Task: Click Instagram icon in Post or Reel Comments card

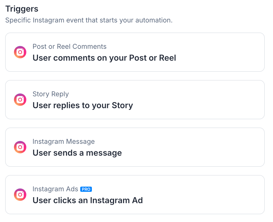Action: point(20,52)
